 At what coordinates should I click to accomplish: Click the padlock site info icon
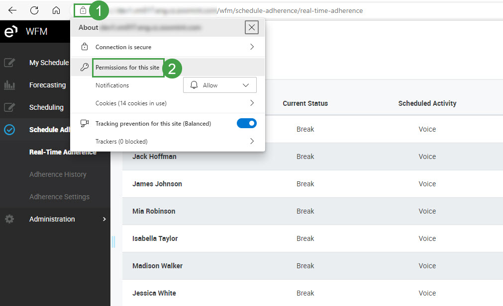pos(83,10)
